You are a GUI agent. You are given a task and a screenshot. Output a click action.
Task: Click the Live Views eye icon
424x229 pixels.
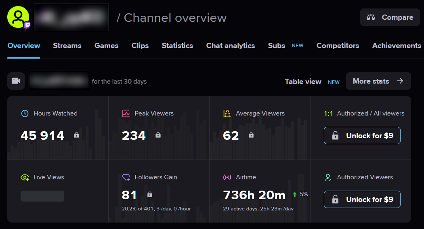[x=25, y=177]
